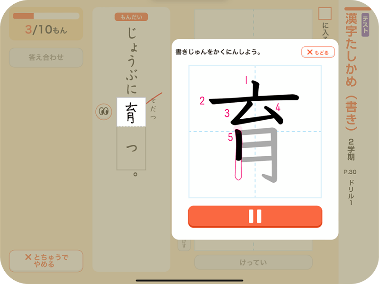Click the けってい confirm button
The height and width of the screenshot is (284, 379).
pos(253,262)
